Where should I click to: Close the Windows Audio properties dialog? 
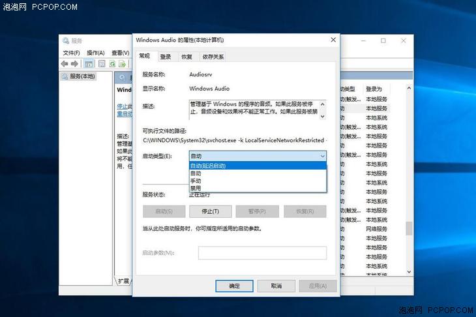coord(333,40)
